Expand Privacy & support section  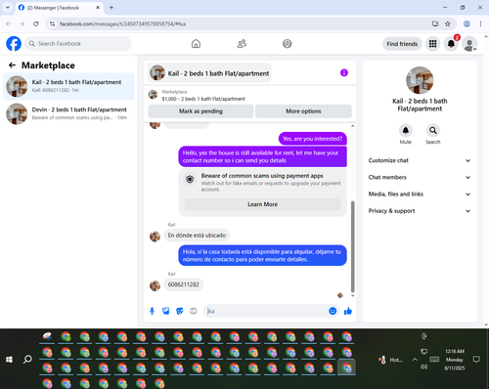[420, 211]
